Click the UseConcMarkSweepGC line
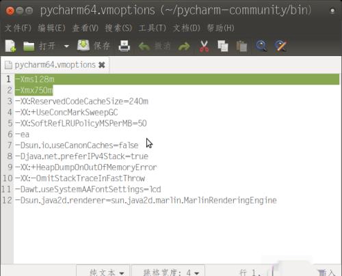Screen dimensions: 342x276 [66, 112]
